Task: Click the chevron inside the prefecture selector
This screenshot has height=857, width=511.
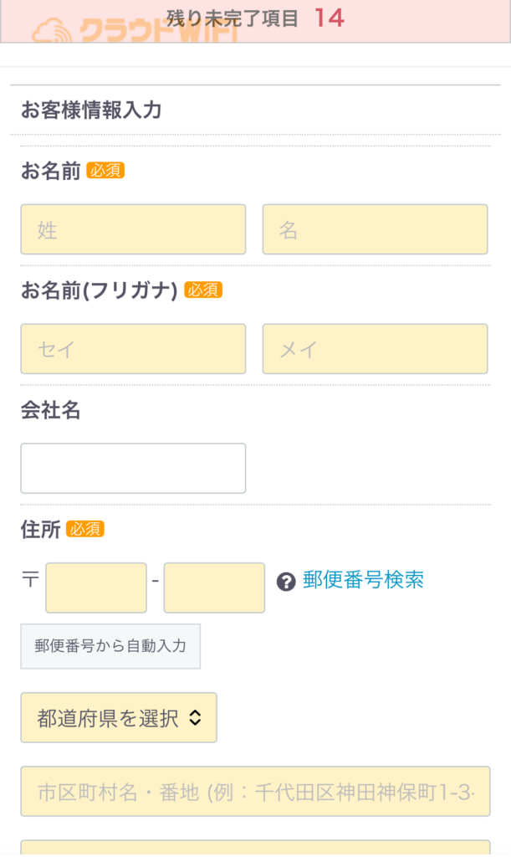Action: (x=194, y=717)
